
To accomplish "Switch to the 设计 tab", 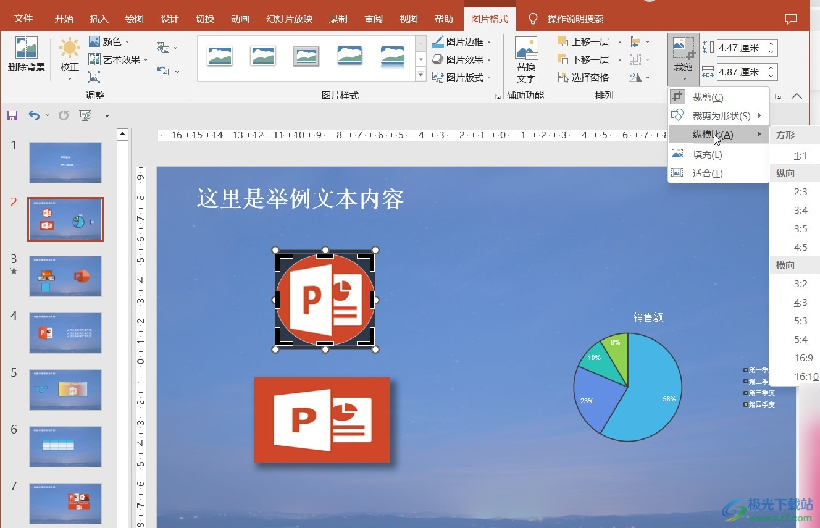I will click(169, 19).
